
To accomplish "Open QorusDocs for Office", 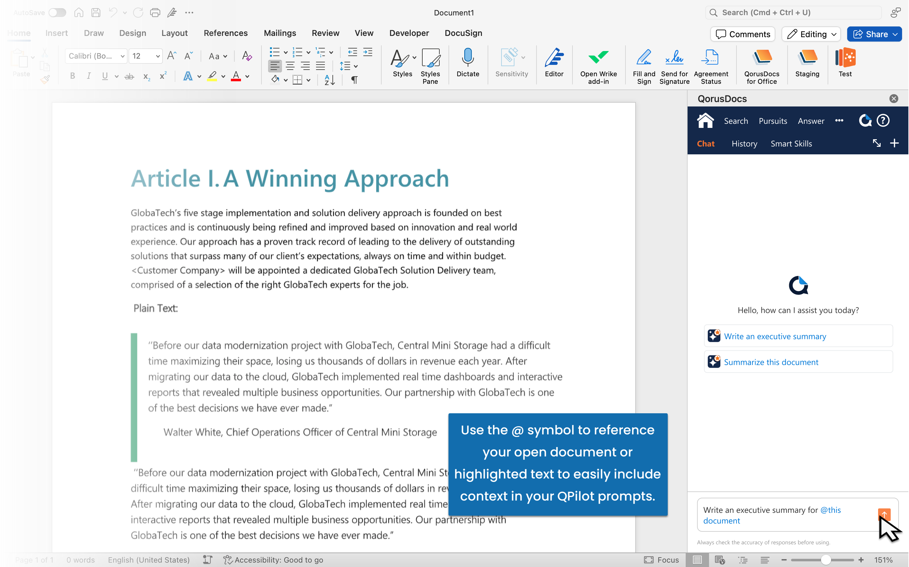I will coord(762,66).
